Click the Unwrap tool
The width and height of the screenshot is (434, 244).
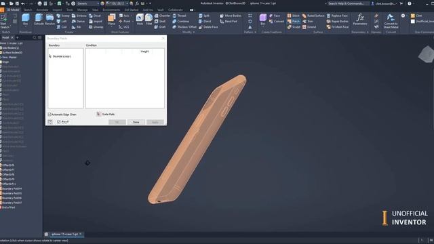point(96,27)
